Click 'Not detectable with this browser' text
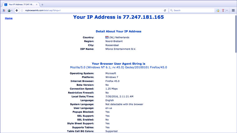The image size is (237, 133). pyautogui.click(x=124, y=104)
